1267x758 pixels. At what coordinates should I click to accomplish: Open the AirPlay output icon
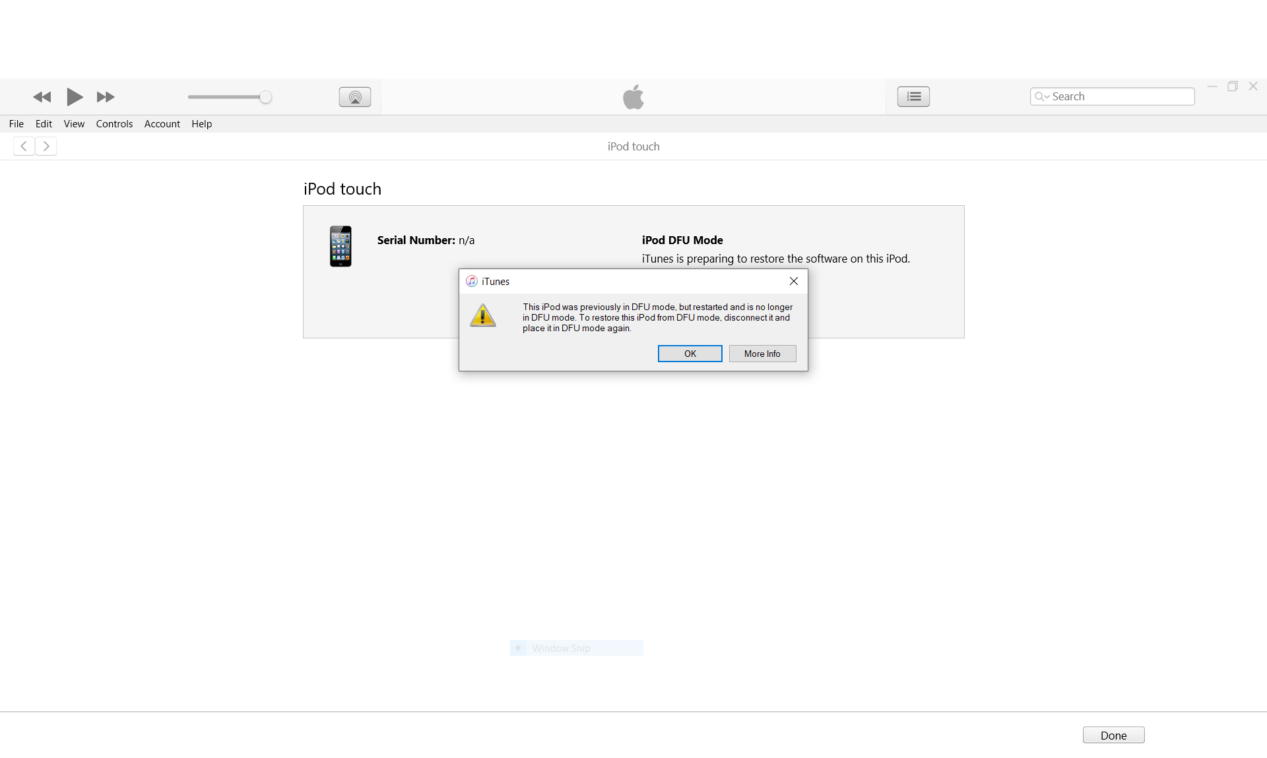[x=355, y=97]
